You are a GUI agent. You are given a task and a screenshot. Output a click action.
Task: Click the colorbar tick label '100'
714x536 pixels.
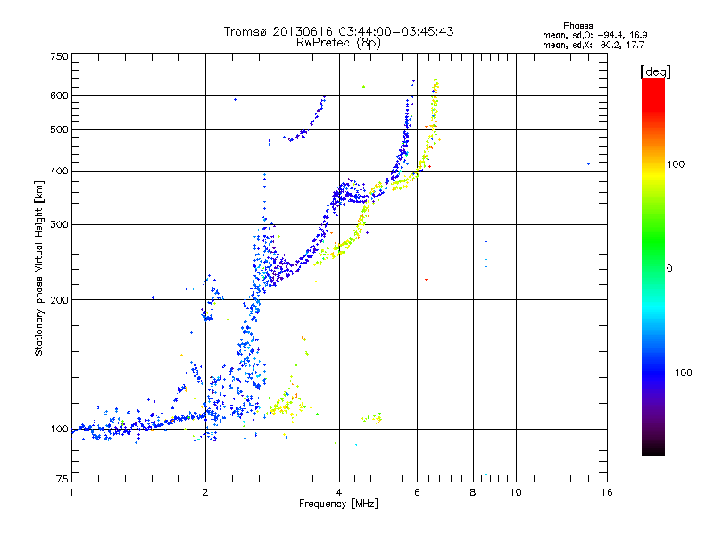pyautogui.click(x=676, y=164)
